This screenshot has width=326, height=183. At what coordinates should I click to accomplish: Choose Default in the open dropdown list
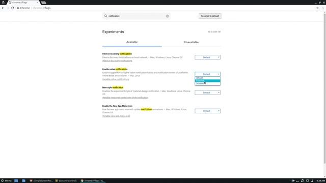207,78
